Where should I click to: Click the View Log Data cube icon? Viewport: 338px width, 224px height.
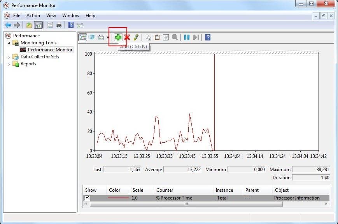(92, 37)
